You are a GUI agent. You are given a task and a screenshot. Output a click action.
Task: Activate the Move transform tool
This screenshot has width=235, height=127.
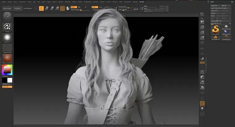pos(46,8)
